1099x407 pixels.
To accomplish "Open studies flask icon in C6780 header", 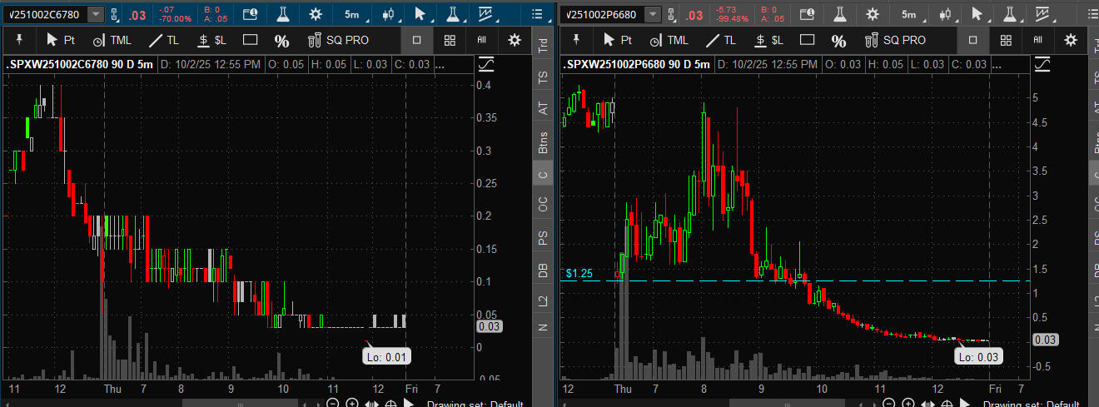I will tap(283, 14).
